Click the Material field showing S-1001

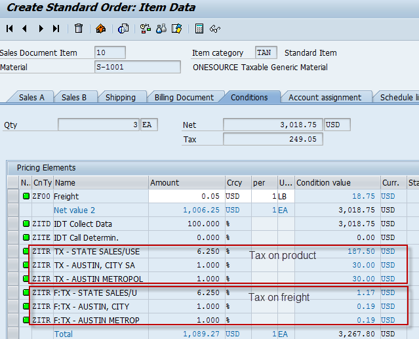[137, 67]
